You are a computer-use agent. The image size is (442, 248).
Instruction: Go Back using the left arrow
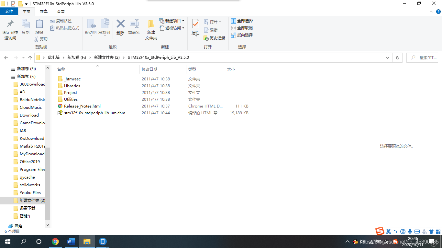6,57
